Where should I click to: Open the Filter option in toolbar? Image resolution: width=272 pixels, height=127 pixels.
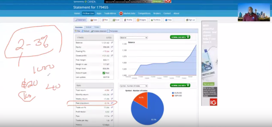(77, 31)
